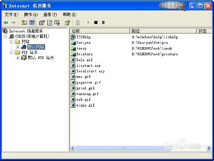The width and height of the screenshot is (214, 161).
Task: Click path D:\WINDOWS\web\printers
Action: pyautogui.click(x=155, y=54)
